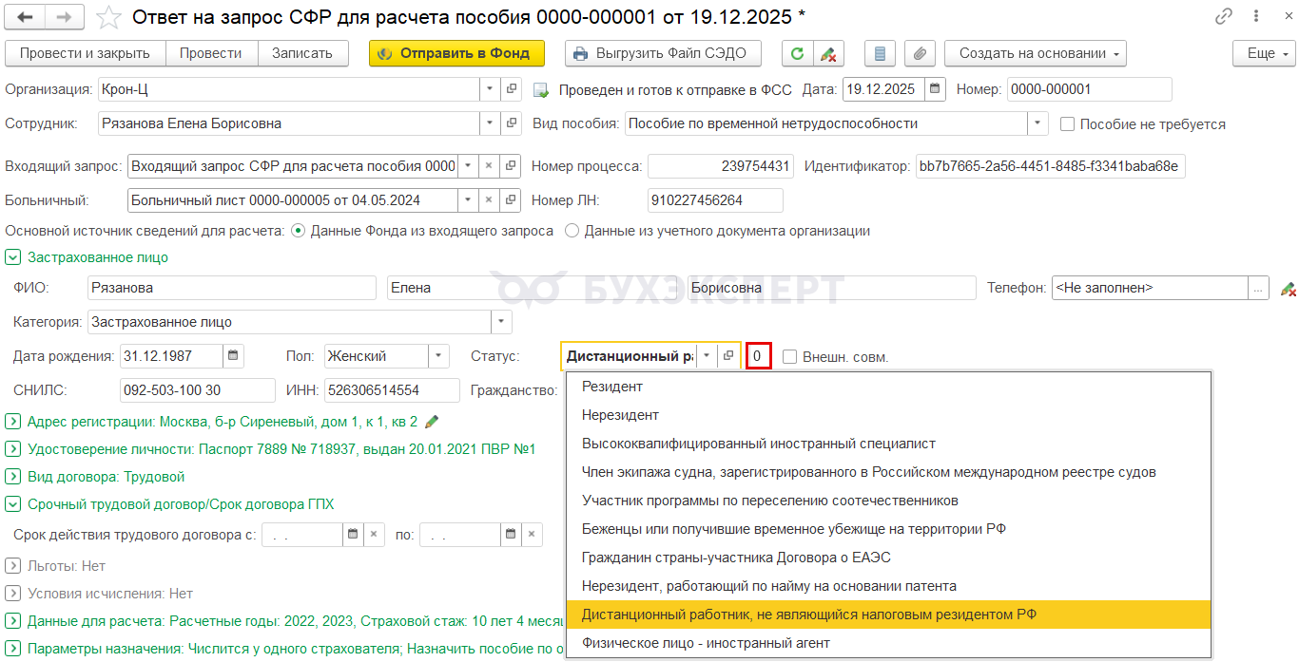This screenshot has width=1299, height=662.
Task: Click the edit-with-red-cross toolbar icon
Action: pos(827,53)
